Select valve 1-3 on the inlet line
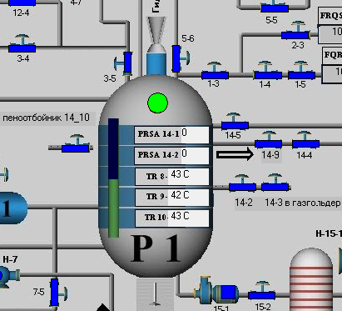This screenshot has height=311, width=342. [x=215, y=71]
